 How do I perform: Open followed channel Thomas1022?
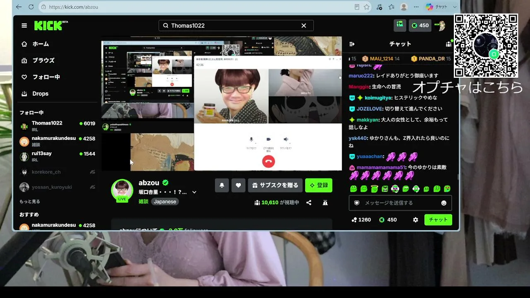[x=58, y=126]
